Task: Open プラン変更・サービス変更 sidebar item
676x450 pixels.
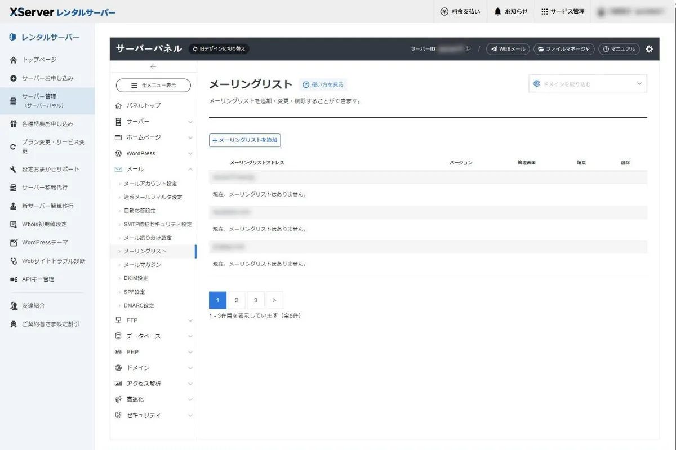Action: click(x=47, y=146)
